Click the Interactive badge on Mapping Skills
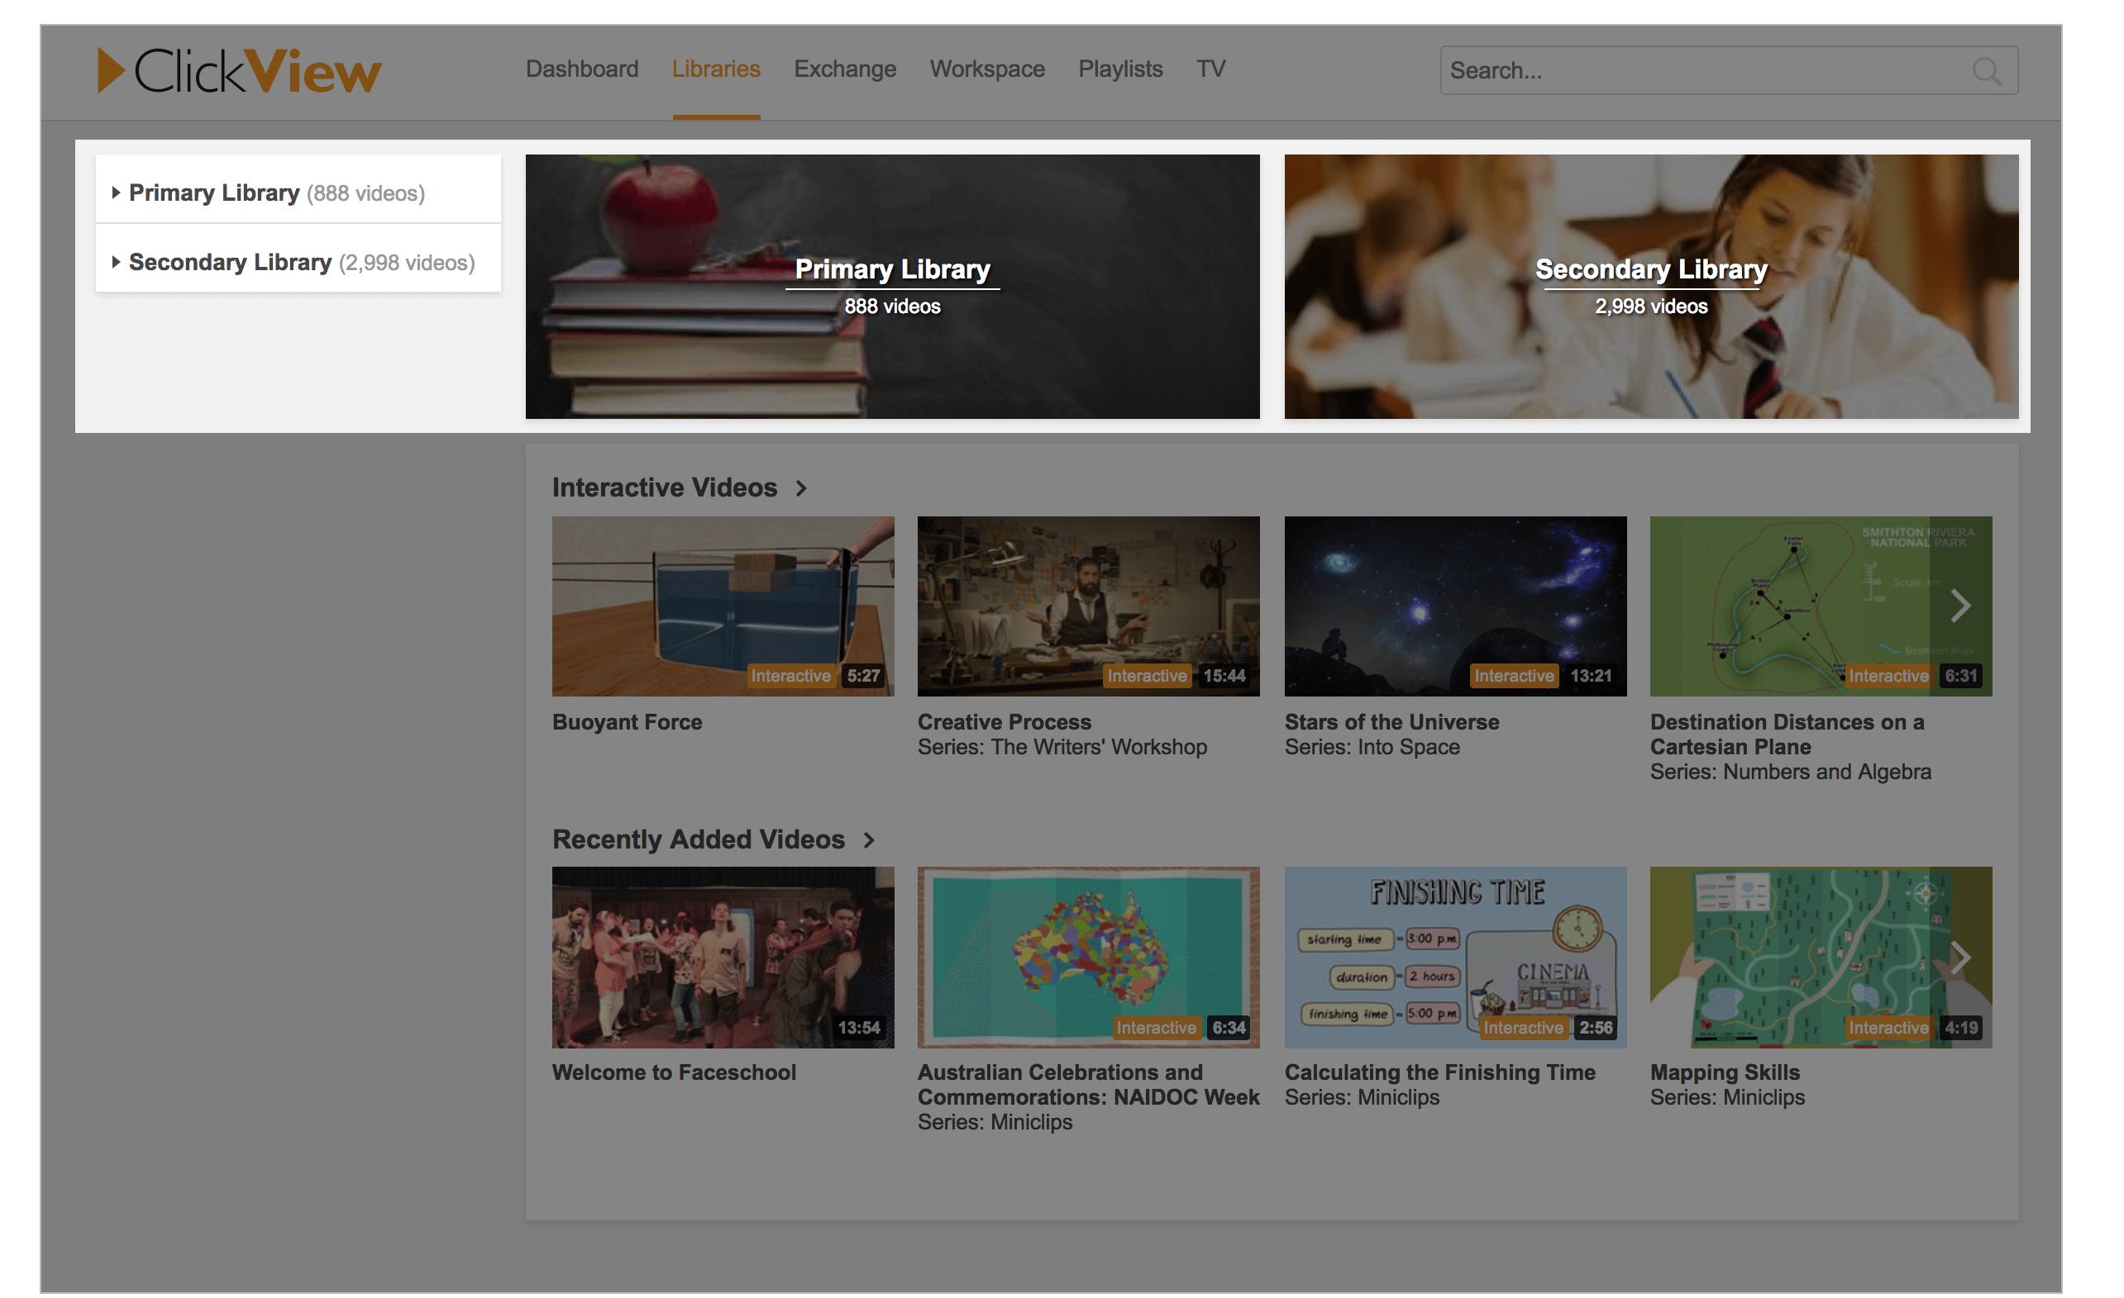2124x1298 pixels. point(1888,1027)
